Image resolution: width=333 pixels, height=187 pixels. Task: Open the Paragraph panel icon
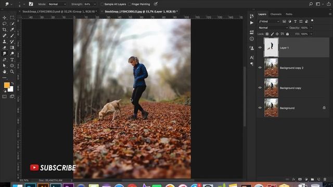tap(252, 64)
